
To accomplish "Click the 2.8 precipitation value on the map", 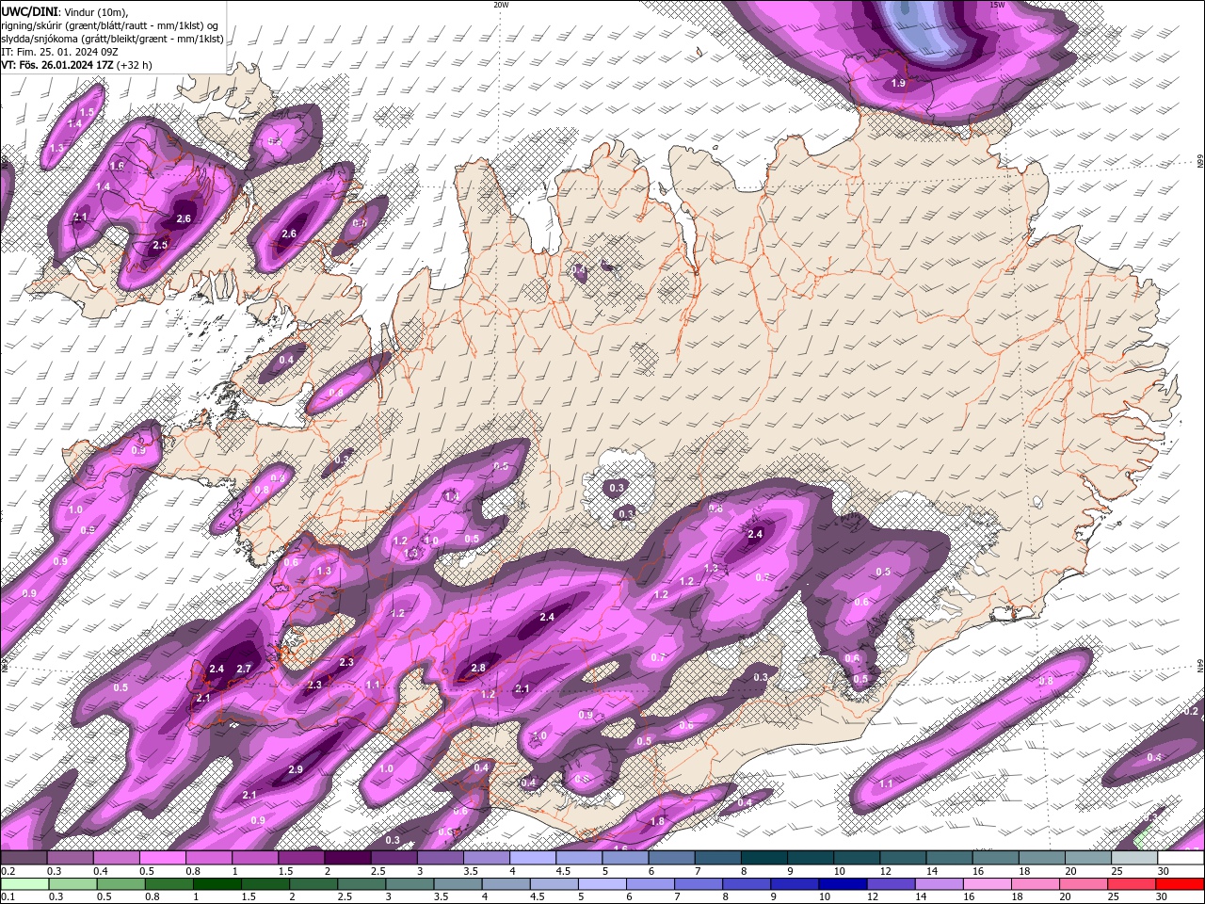I will point(478,668).
